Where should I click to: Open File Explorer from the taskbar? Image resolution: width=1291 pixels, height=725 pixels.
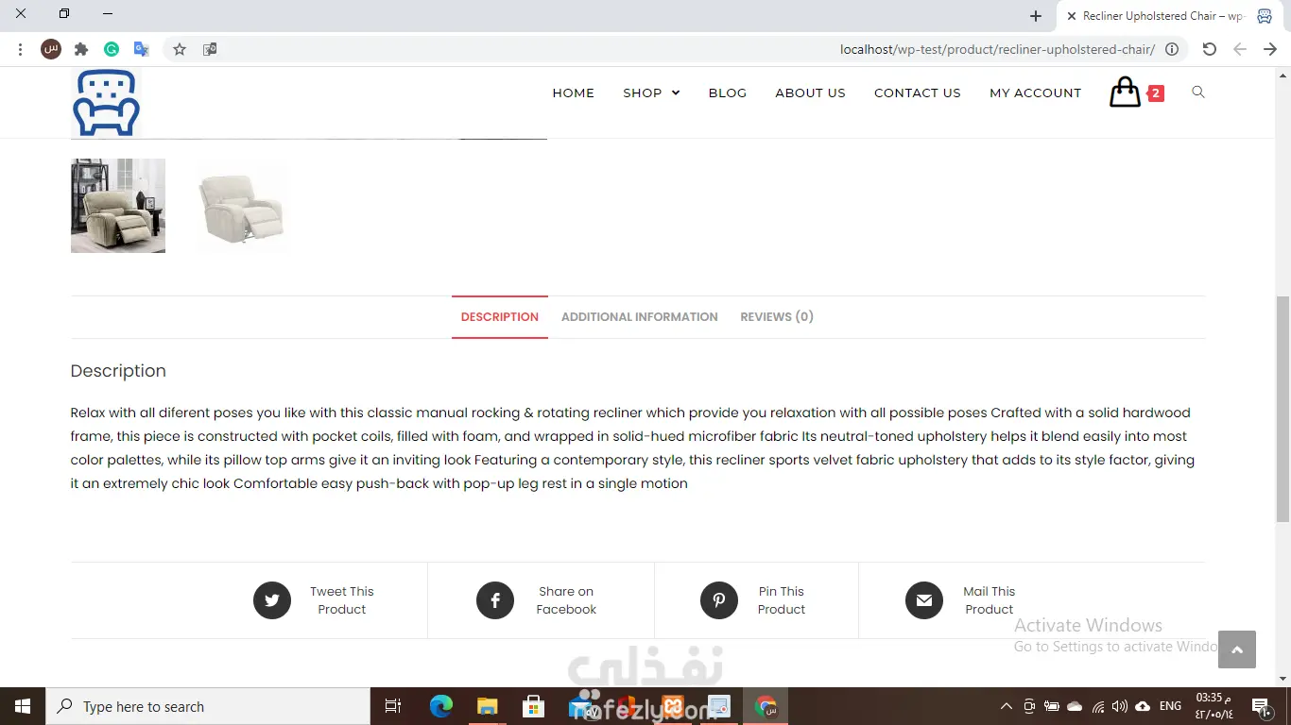tap(488, 706)
